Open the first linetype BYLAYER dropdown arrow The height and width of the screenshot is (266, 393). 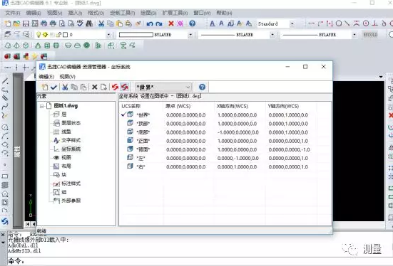click(272, 35)
